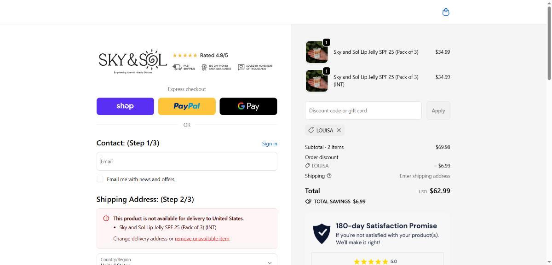Screen dimensions: 552x265
Task: Click the first Lip Jelly product thumbnail
Action: (316, 52)
